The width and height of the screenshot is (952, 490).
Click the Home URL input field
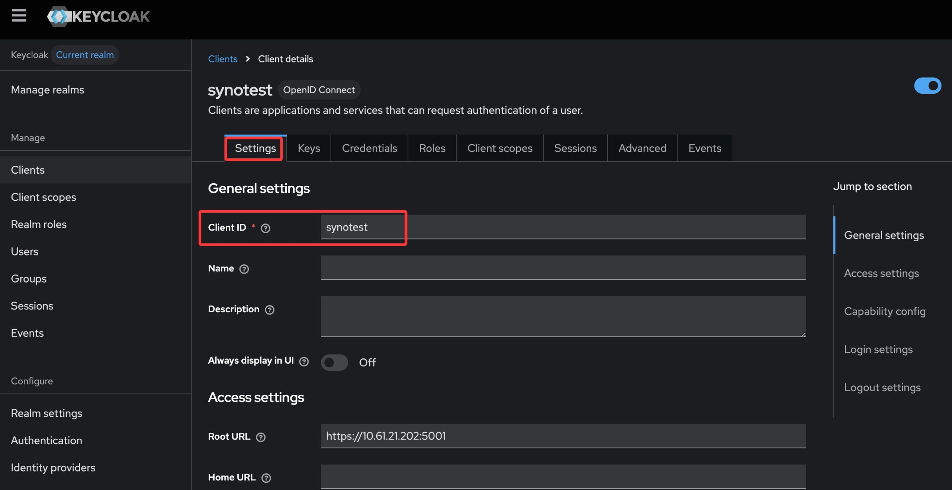tap(563, 477)
